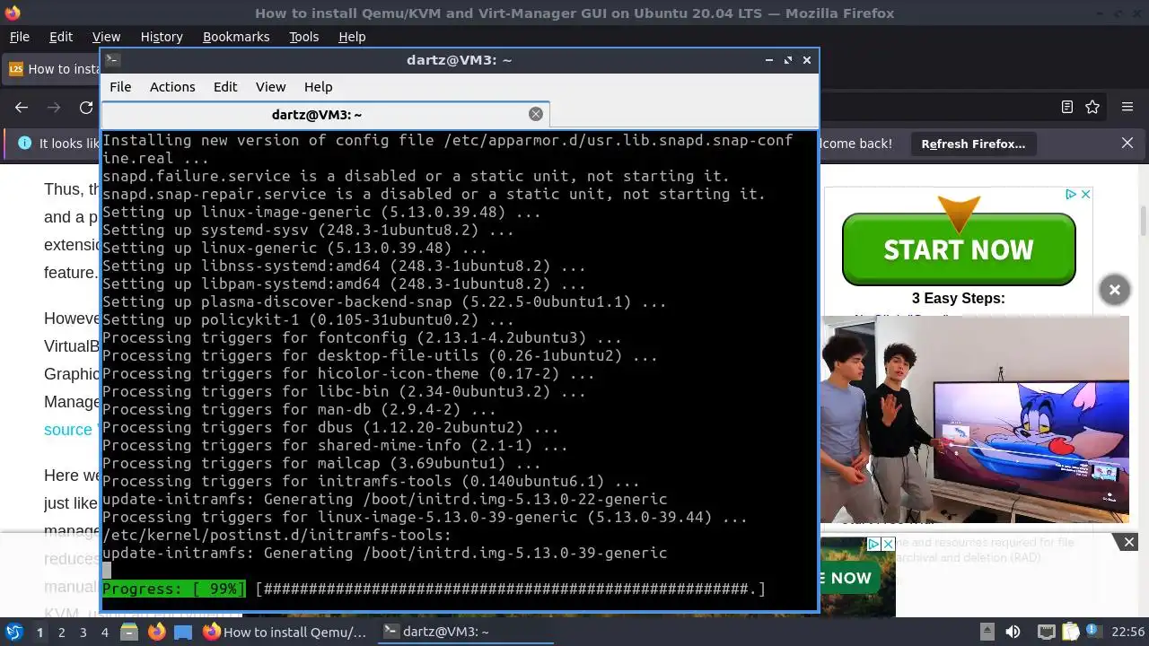Click the AdChoices icon on top ad
The image size is (1149, 646).
[x=1070, y=195]
